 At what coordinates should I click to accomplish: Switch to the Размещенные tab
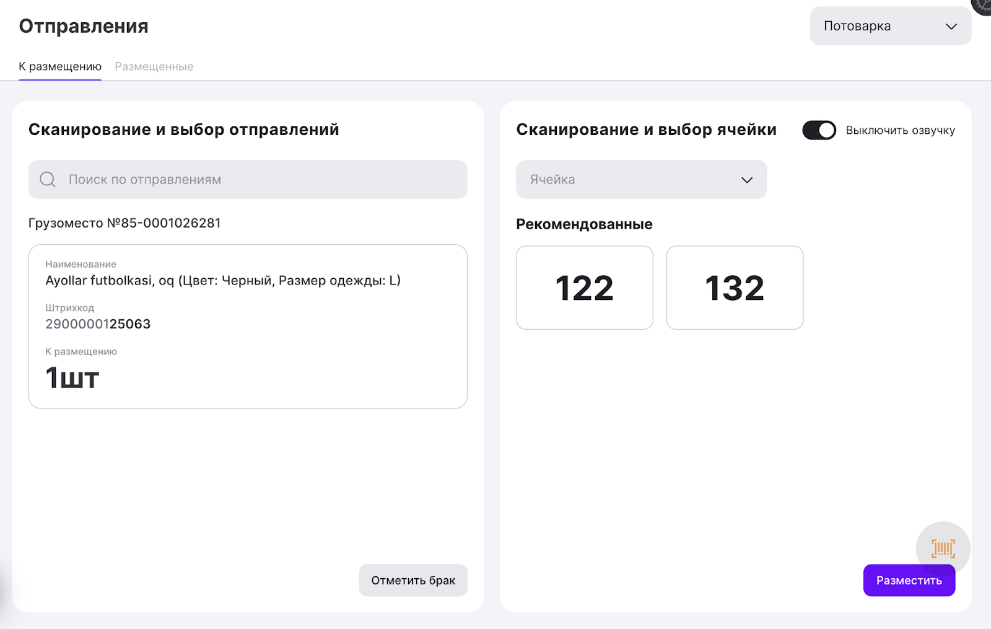point(154,66)
